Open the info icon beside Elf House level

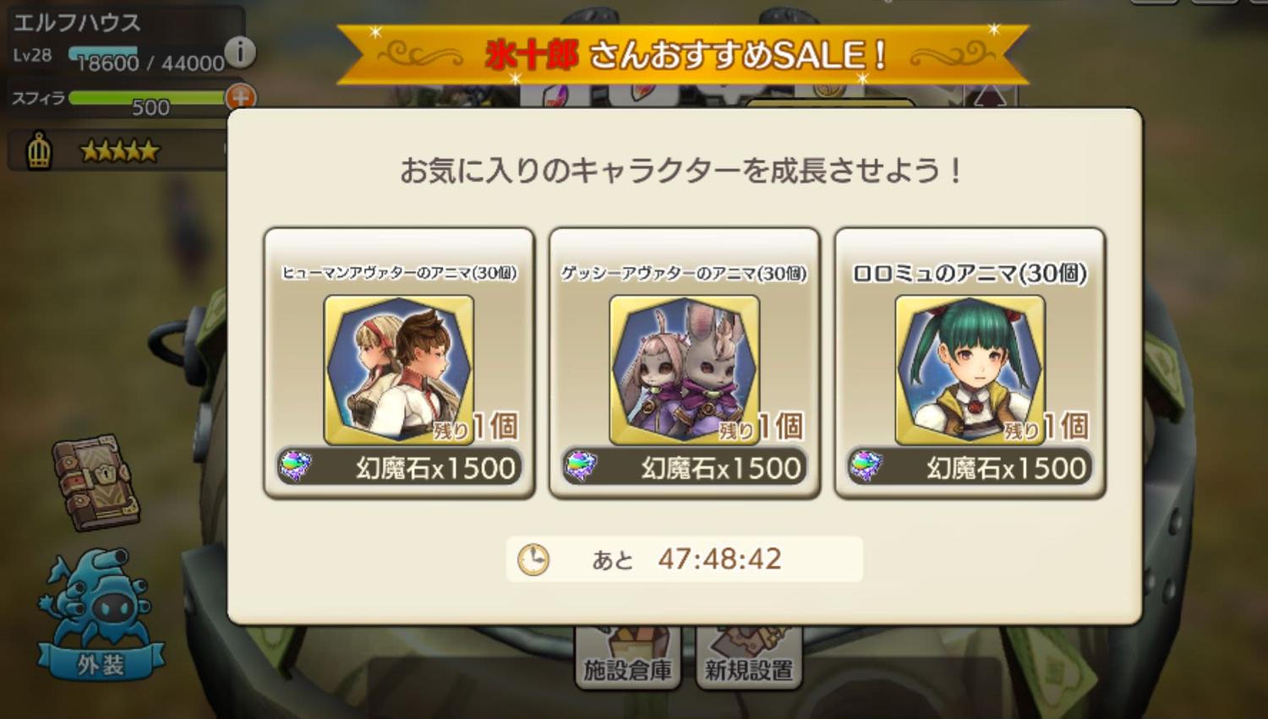[240, 52]
